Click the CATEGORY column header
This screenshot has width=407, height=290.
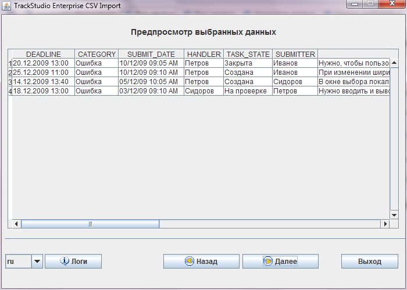point(97,55)
